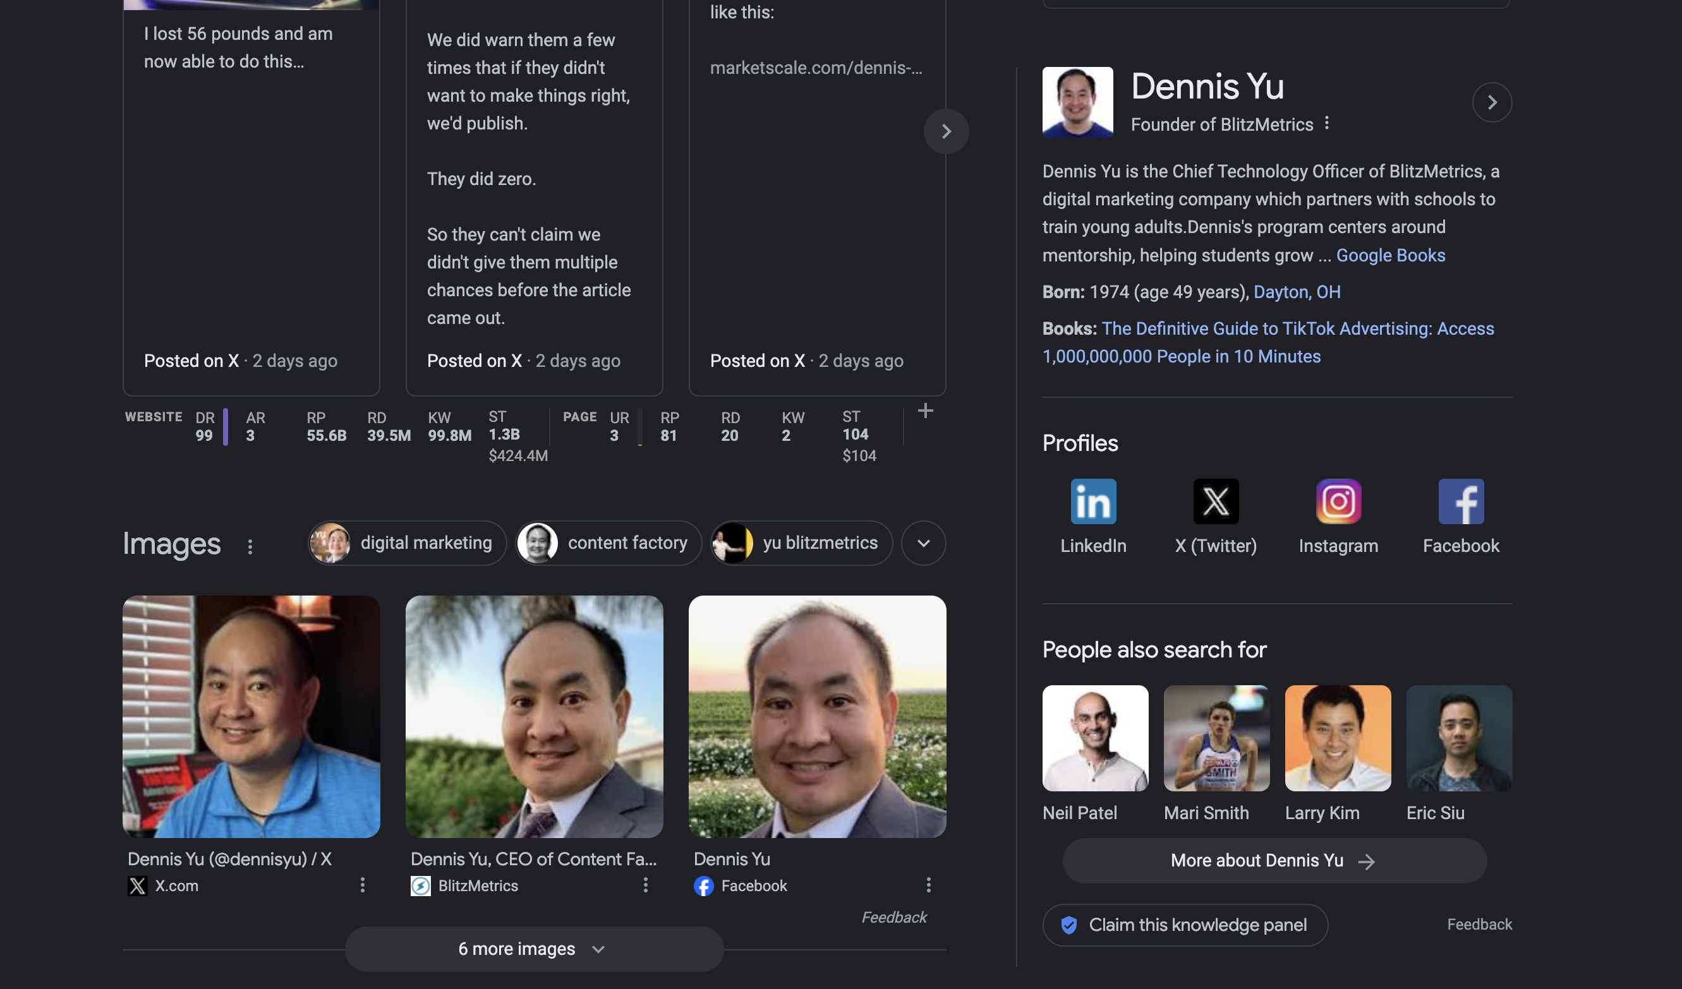This screenshot has width=1682, height=989.
Task: Open Mari Smith related person thumbnail
Action: pos(1216,738)
